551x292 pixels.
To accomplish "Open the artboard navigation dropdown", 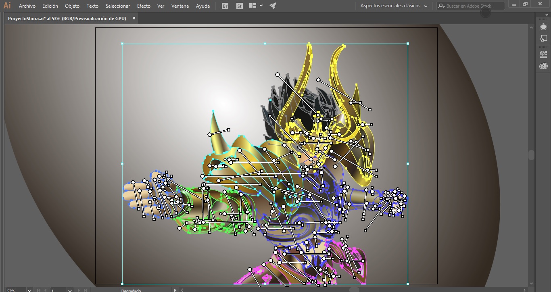I will tap(70, 290).
